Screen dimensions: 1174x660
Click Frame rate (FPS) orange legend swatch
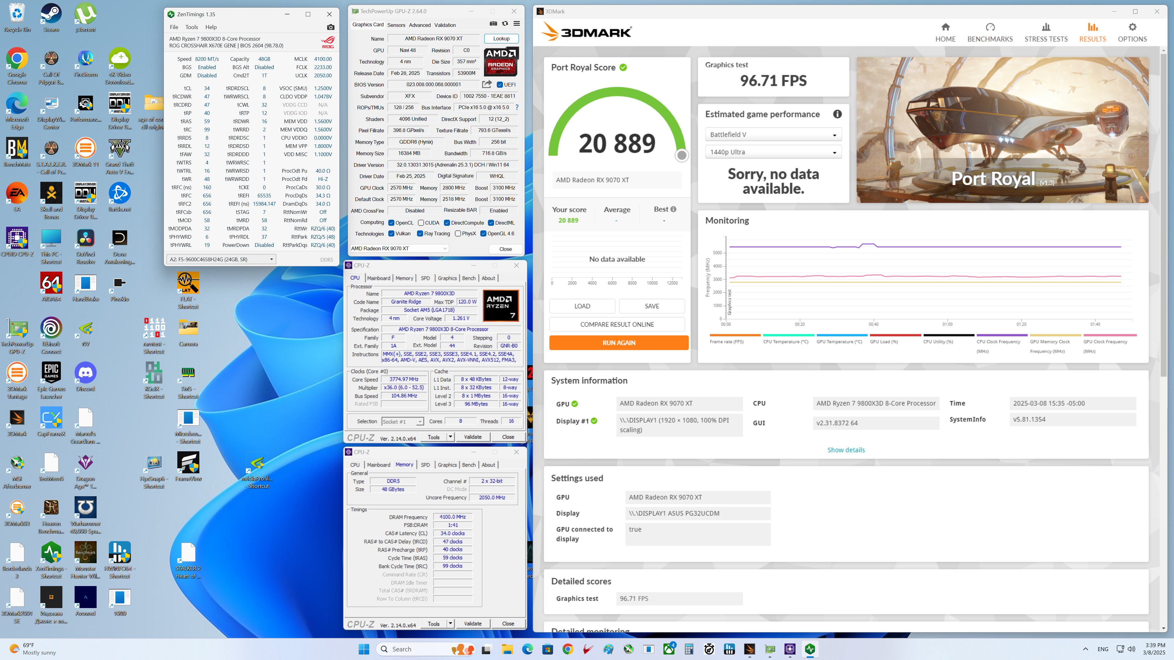click(x=735, y=335)
